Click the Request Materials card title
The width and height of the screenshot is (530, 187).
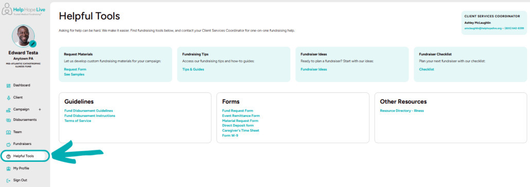pos(78,54)
